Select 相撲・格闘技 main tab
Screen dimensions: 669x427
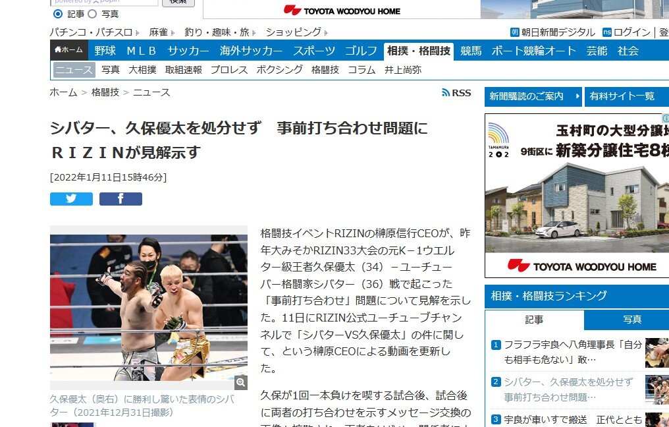point(419,51)
